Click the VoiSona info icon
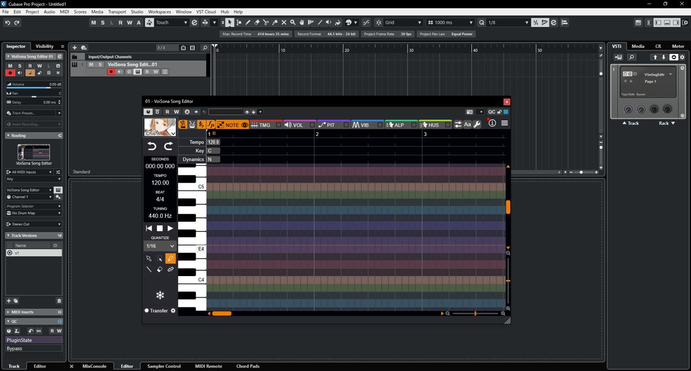 (x=492, y=123)
